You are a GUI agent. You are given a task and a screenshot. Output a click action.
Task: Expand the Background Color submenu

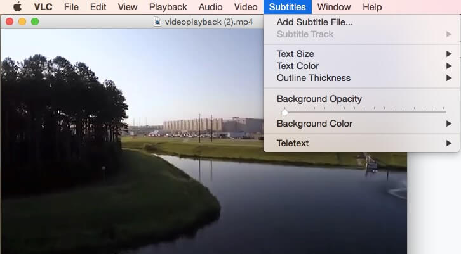tap(362, 124)
